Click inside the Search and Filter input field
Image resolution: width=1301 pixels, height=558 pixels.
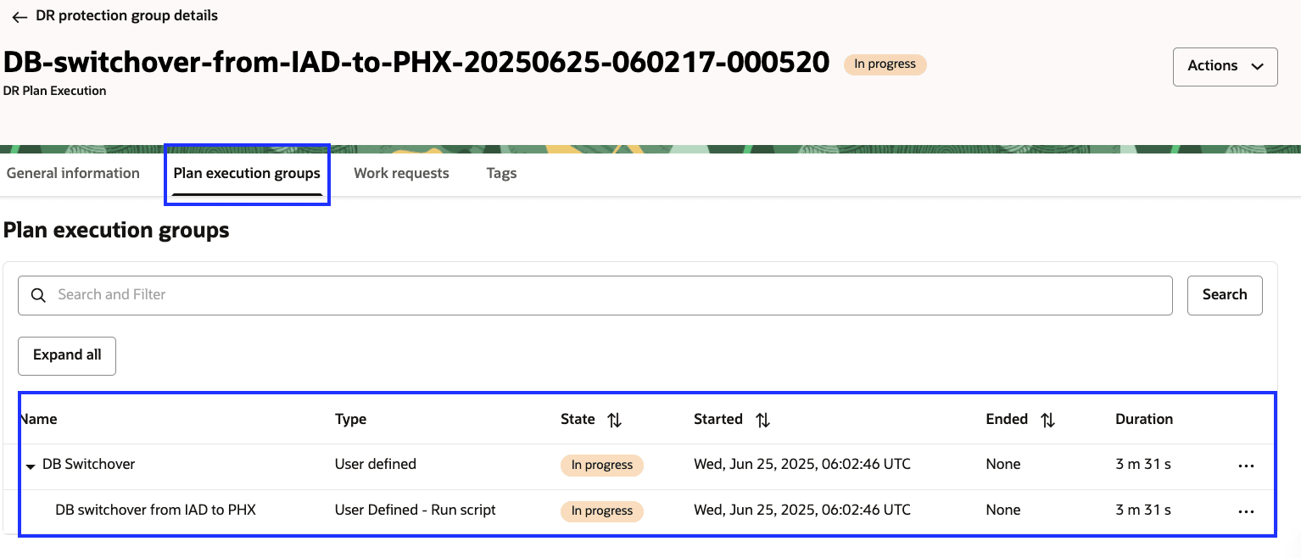pyautogui.click(x=339, y=295)
